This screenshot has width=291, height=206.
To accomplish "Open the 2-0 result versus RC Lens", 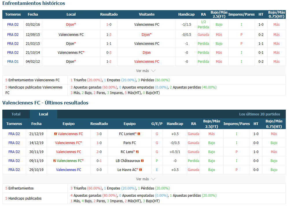I will point(99,152).
